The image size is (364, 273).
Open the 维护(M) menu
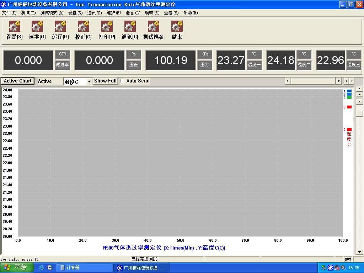tap(114, 13)
